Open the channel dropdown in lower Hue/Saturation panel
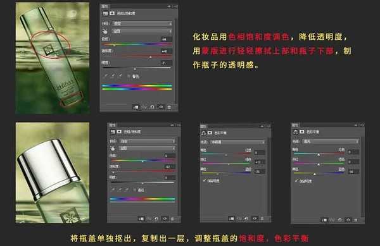 pos(147,148)
